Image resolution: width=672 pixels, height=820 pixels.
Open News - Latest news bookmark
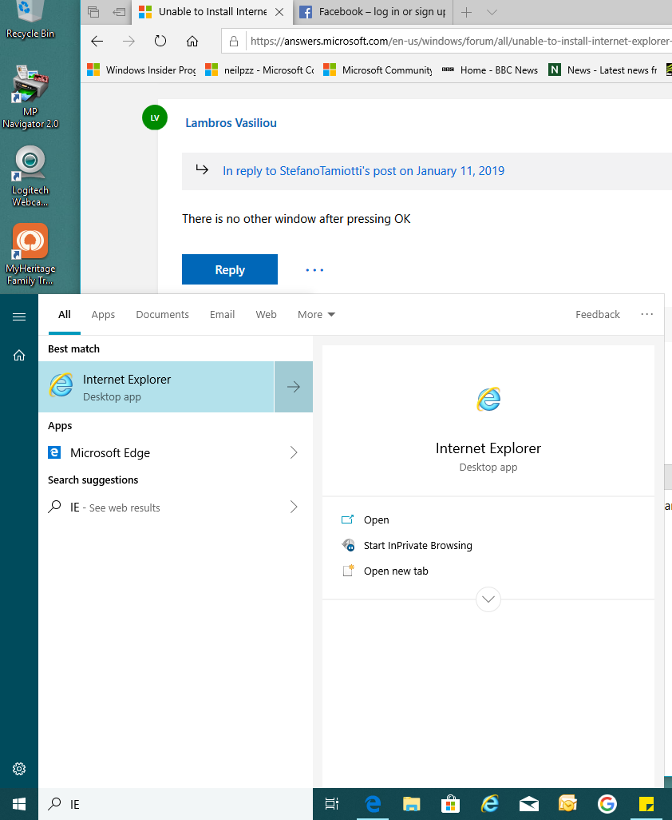tap(603, 70)
